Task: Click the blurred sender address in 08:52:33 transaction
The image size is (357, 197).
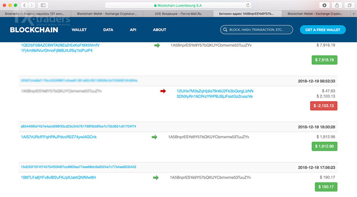Action: point(61,91)
